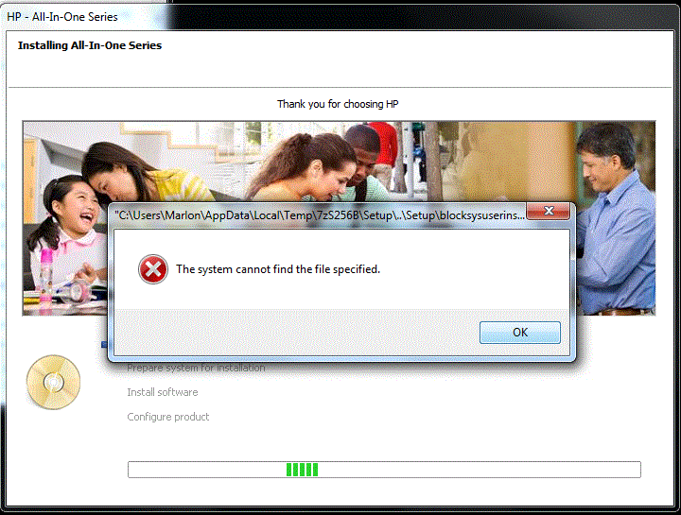
Task: Click the error dialog title bar file path
Action: coord(317,215)
